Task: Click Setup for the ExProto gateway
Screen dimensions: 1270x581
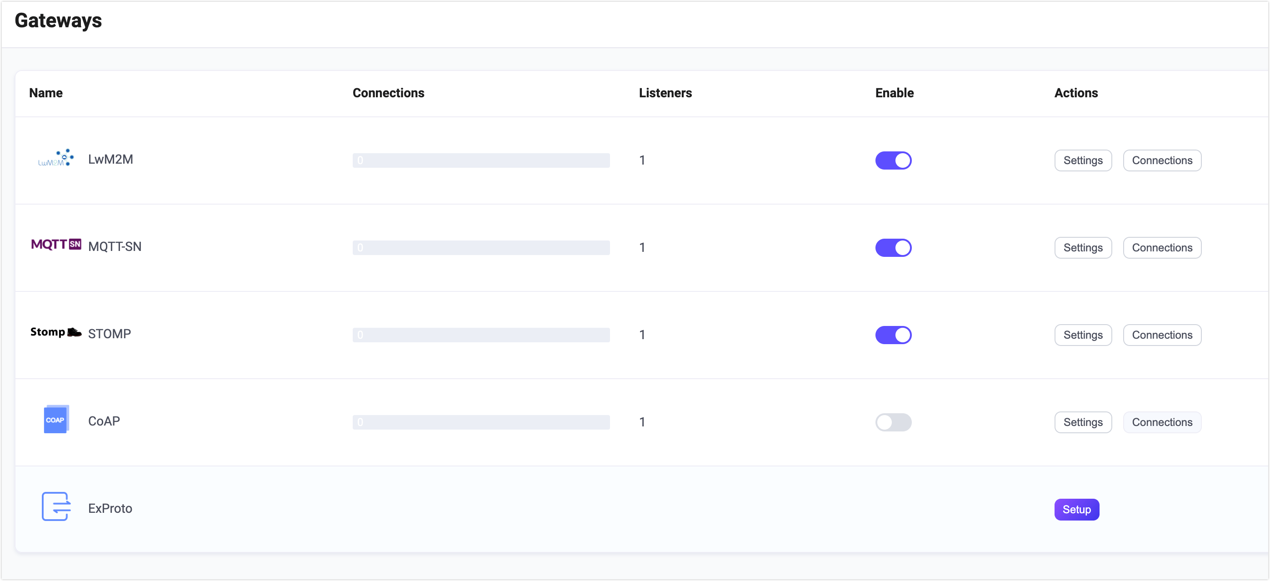Action: [x=1076, y=509]
